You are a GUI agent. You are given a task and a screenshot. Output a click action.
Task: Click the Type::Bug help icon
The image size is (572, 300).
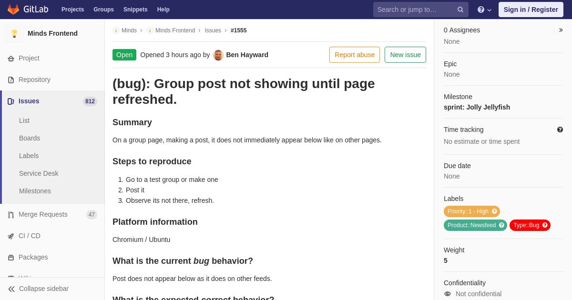pyautogui.click(x=545, y=225)
